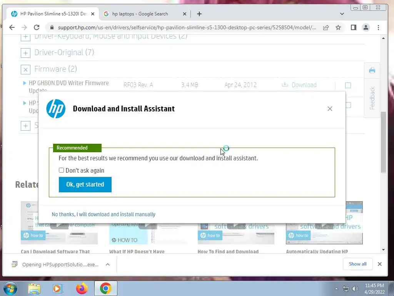This screenshot has width=394, height=296.
Task: Open Can I Download Software That video thumbnail
Action: [59, 223]
